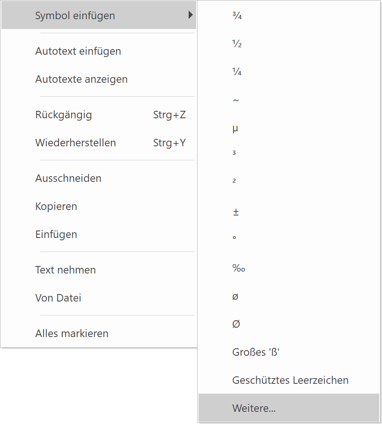
Task: Open Weitere... for more symbols
Action: click(254, 408)
